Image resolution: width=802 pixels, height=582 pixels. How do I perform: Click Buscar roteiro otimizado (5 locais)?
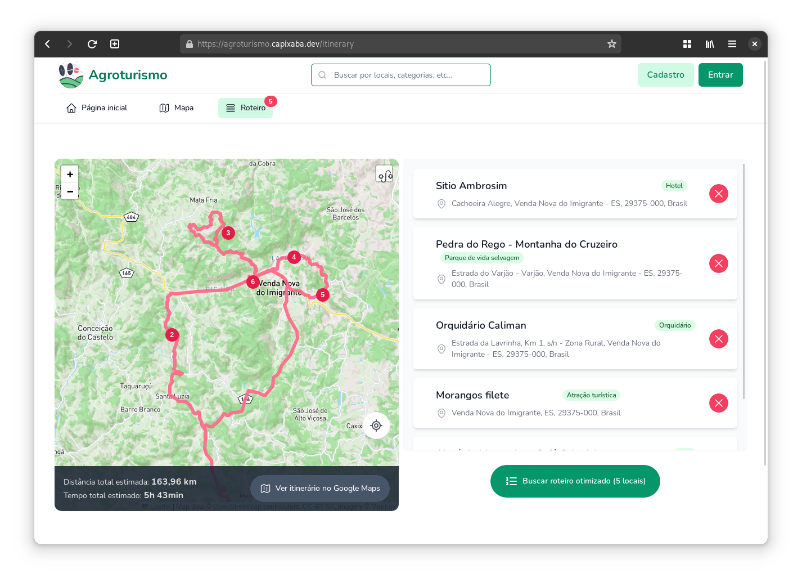click(575, 481)
